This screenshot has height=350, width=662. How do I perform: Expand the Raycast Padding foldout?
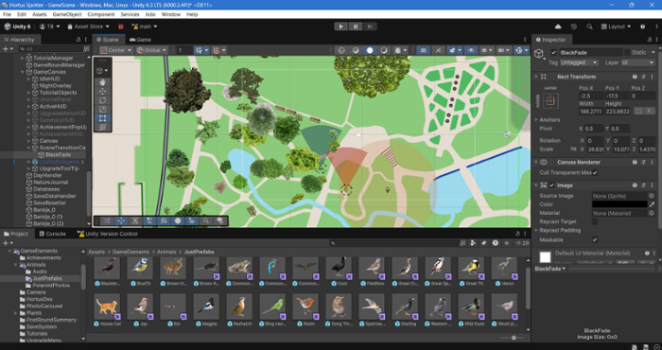point(536,231)
